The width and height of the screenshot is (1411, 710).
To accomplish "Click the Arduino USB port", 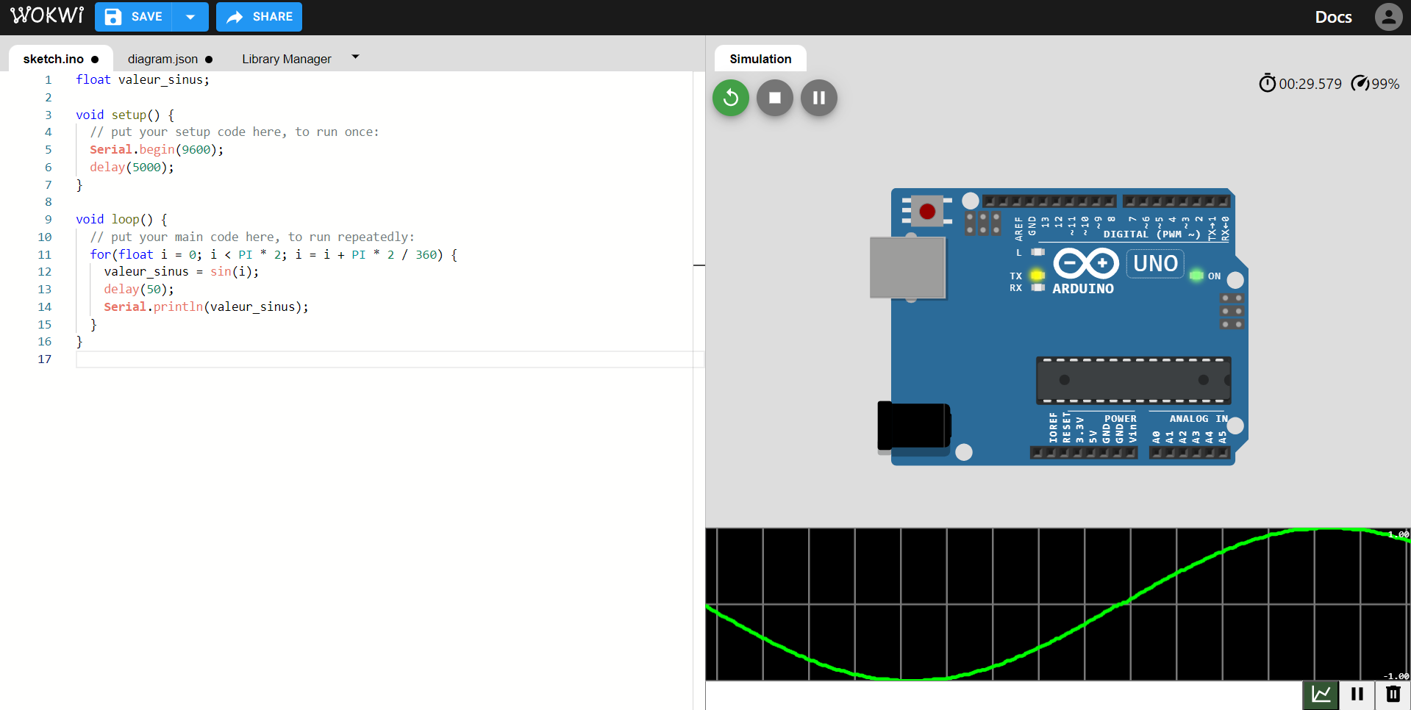I will point(907,268).
